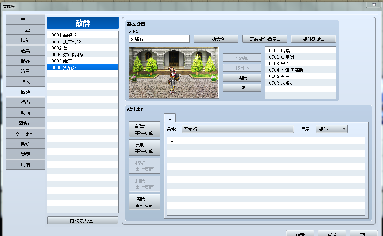
Task: Pick enemy 0003 兽人 from enemy list
Action: click(300, 64)
